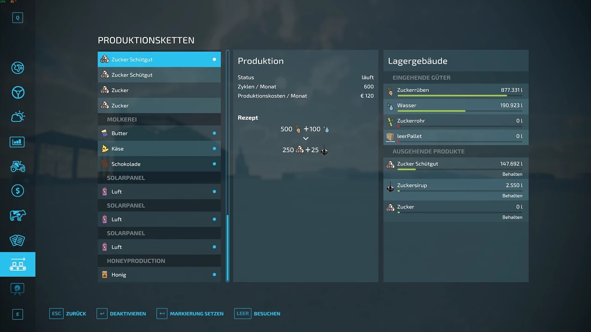Viewport: 591px width, 332px height.
Task: Change the Behalten mode for Zuckersirup output
Action: click(512, 196)
